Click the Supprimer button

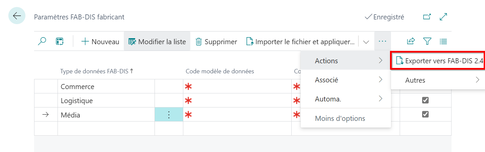[x=216, y=42]
